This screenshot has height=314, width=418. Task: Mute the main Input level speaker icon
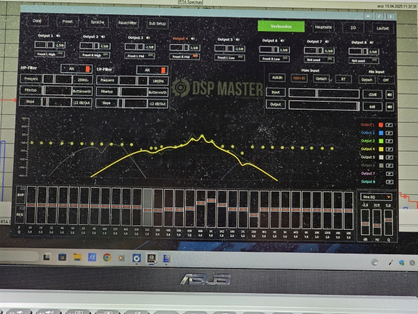(389, 94)
